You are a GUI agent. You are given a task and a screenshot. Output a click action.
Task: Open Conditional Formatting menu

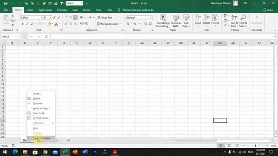click(163, 21)
